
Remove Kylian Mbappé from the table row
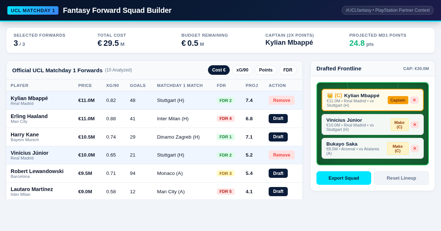pyautogui.click(x=282, y=100)
